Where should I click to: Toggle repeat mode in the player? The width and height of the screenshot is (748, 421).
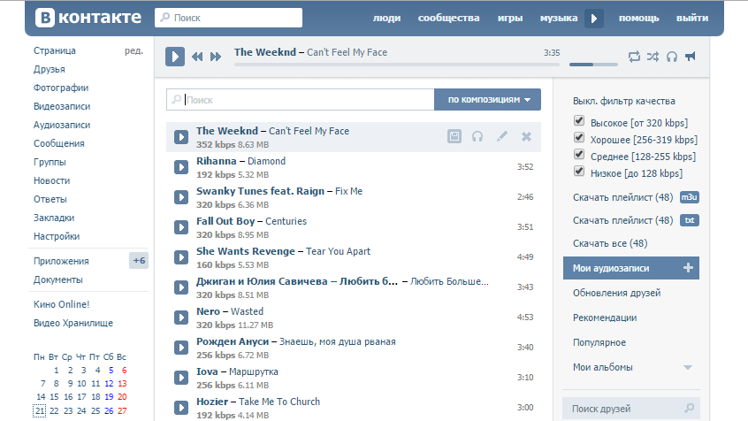(x=634, y=57)
